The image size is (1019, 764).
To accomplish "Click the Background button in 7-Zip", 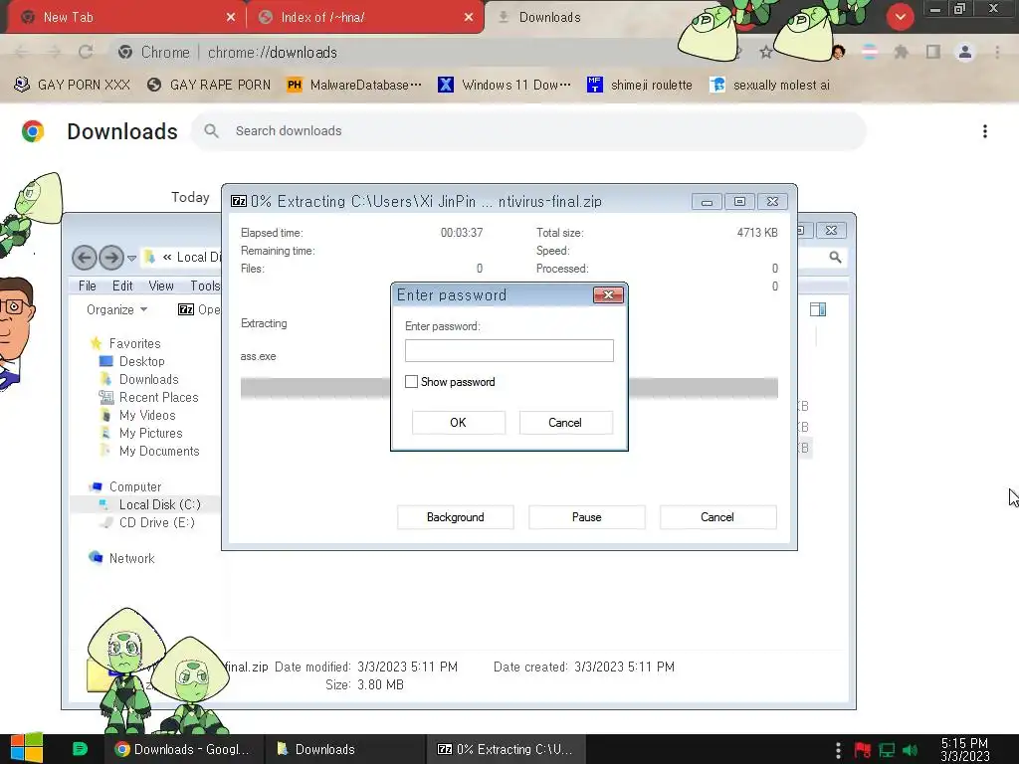I will tap(456, 517).
